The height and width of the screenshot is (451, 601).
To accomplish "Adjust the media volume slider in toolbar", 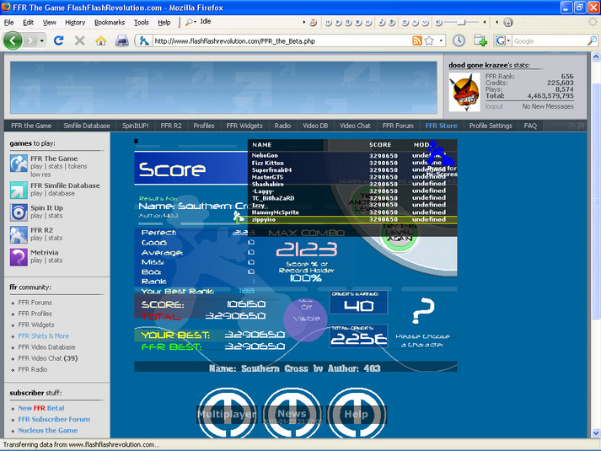I will coord(461,23).
